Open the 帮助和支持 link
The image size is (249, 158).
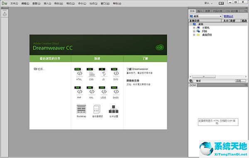click(133, 81)
